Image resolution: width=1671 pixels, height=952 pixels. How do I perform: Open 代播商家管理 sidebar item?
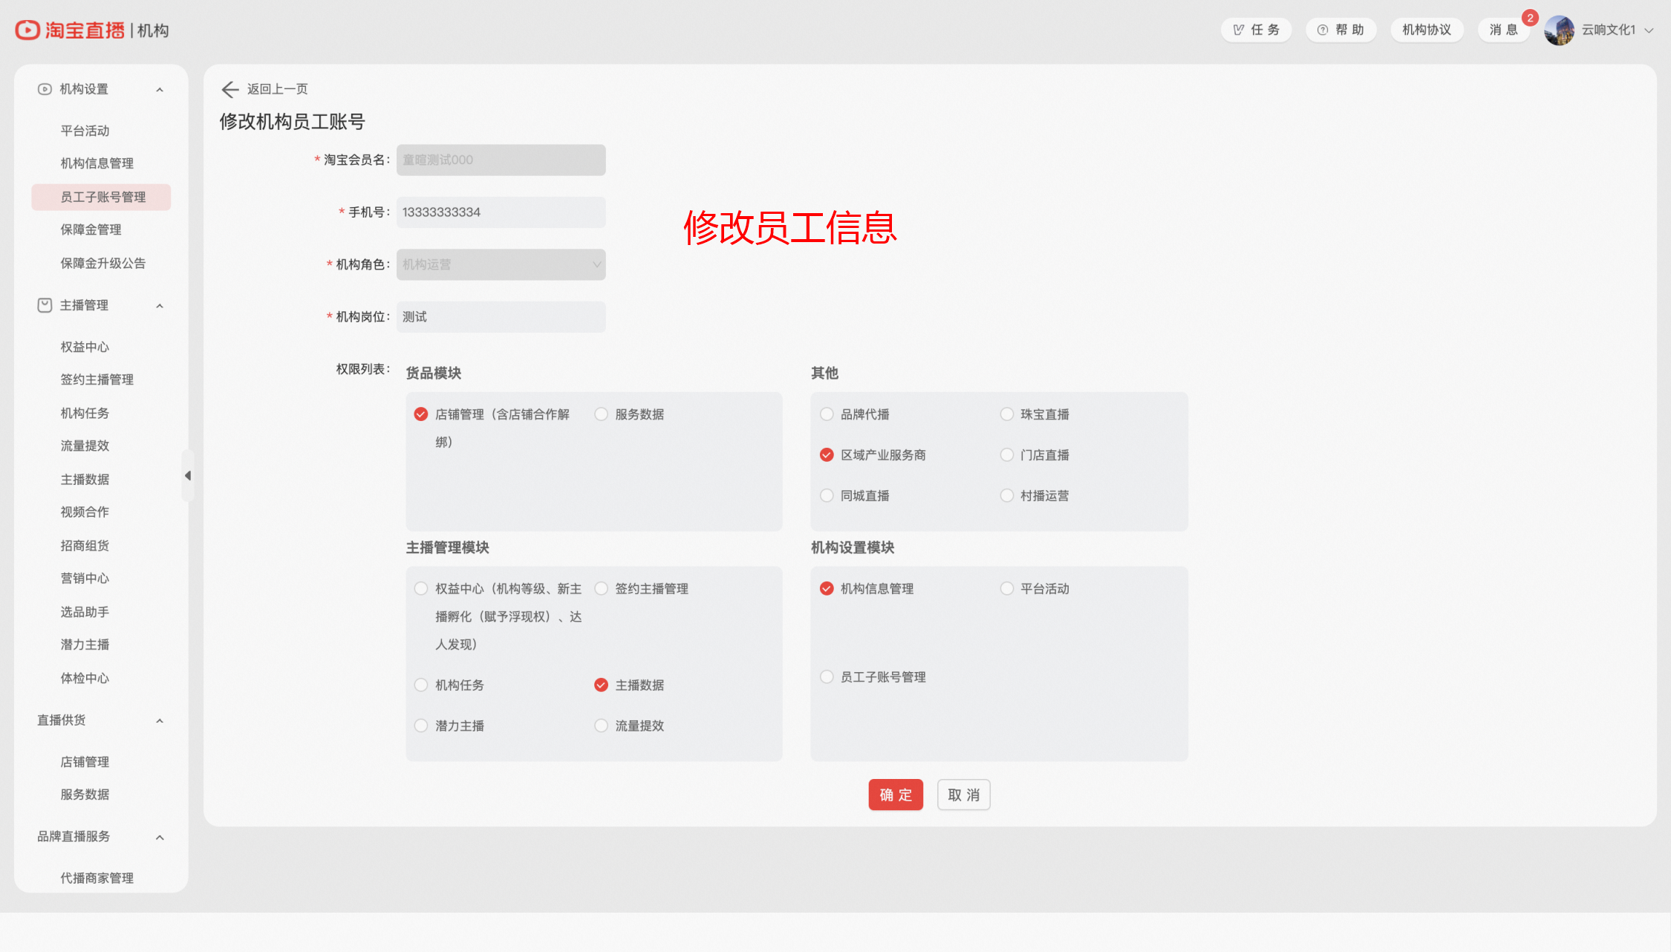97,878
